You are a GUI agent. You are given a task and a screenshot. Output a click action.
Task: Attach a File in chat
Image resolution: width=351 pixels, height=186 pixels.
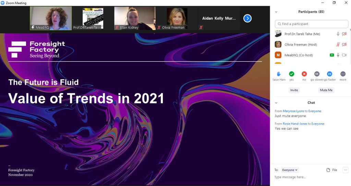tap(332, 170)
